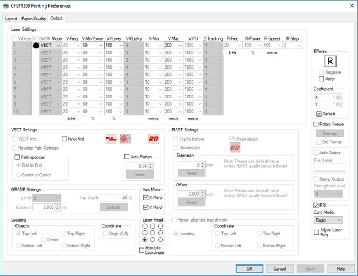Click the RD icon in RAST Settings
358x276 pixels.
tap(235, 148)
